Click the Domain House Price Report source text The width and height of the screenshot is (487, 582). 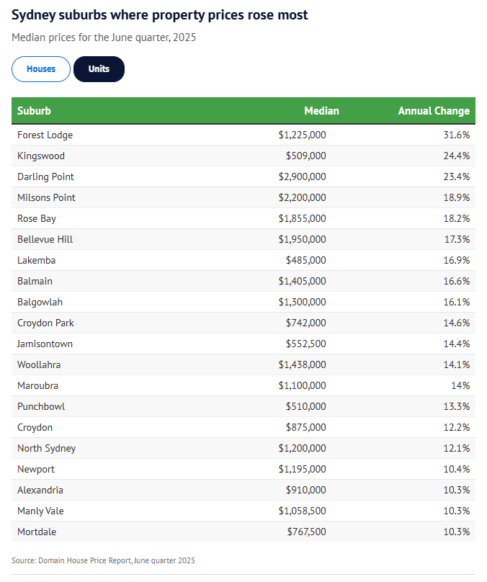(103, 560)
